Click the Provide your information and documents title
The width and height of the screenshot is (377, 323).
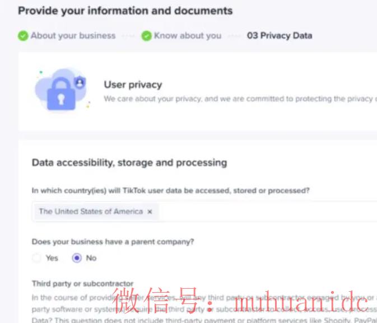point(125,11)
